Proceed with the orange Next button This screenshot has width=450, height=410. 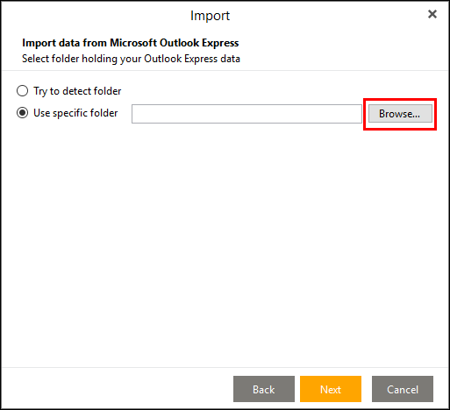(x=331, y=389)
